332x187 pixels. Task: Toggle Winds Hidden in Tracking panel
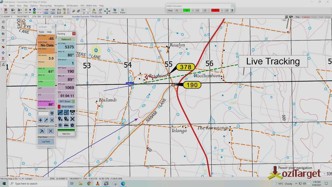click(x=66, y=106)
